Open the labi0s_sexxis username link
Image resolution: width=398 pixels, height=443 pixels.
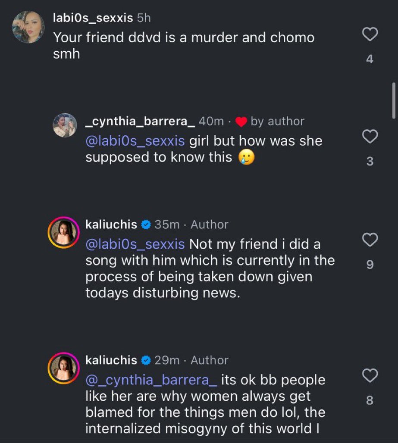[x=93, y=18]
